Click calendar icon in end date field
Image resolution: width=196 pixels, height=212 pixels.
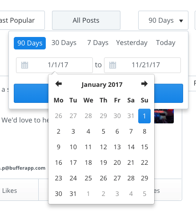coord(112,65)
